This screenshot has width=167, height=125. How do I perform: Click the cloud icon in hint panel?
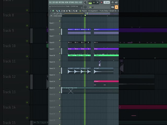click(x=50, y=6)
